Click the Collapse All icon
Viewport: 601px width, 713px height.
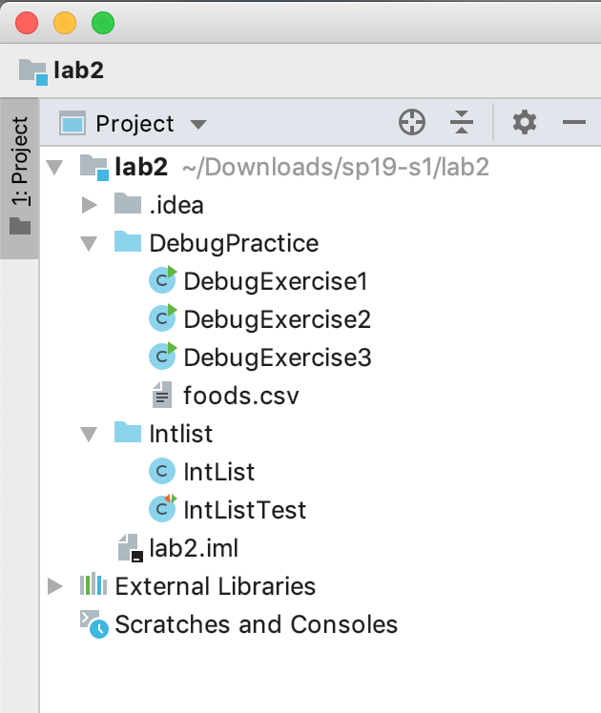coord(462,122)
